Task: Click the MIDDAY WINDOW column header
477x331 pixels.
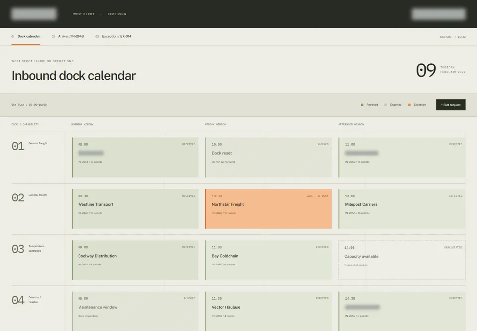Action: pos(215,125)
